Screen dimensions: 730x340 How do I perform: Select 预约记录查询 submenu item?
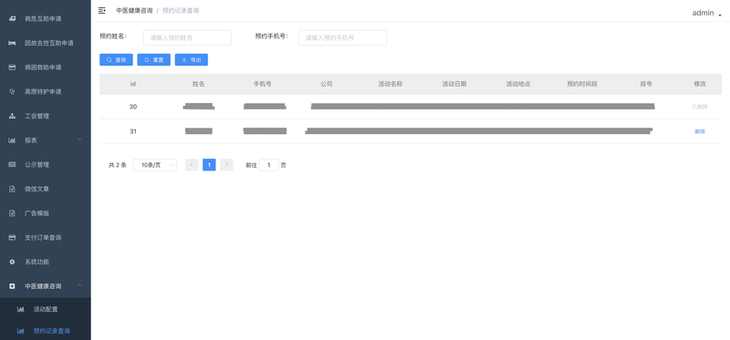[x=45, y=331]
